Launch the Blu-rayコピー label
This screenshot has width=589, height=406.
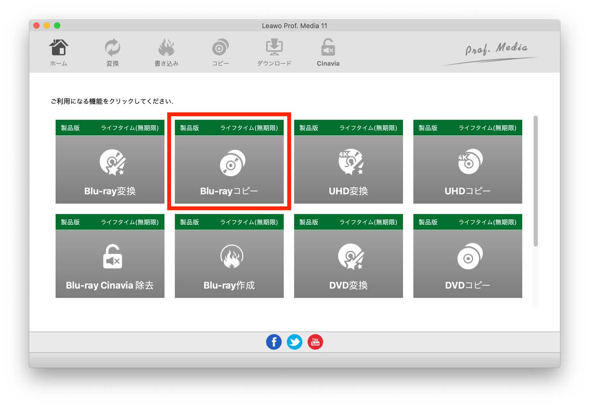[x=229, y=191]
